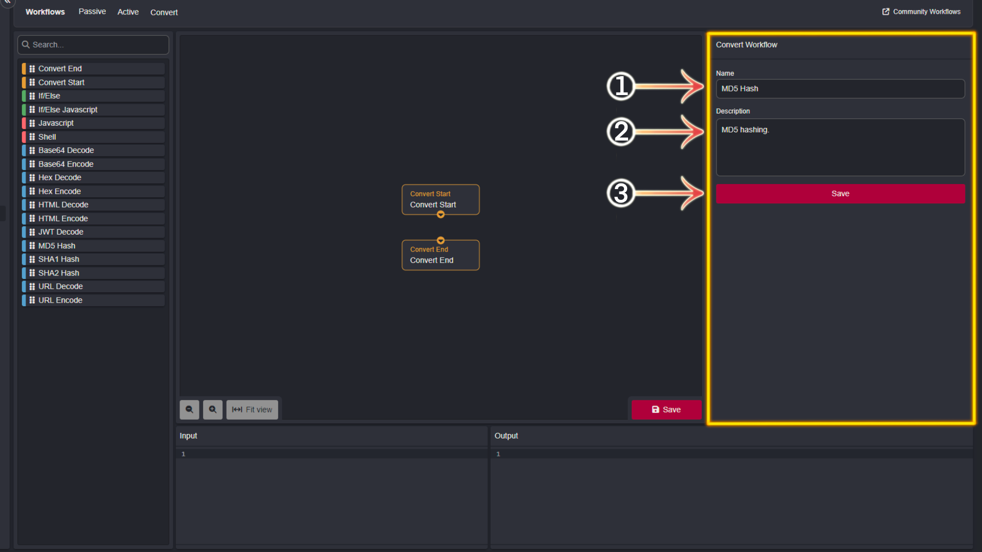
Task: Focus the node Search field
Action: tap(93, 45)
